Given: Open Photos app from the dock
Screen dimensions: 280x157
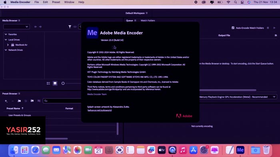Looking at the screenshot, I should 77,150.
